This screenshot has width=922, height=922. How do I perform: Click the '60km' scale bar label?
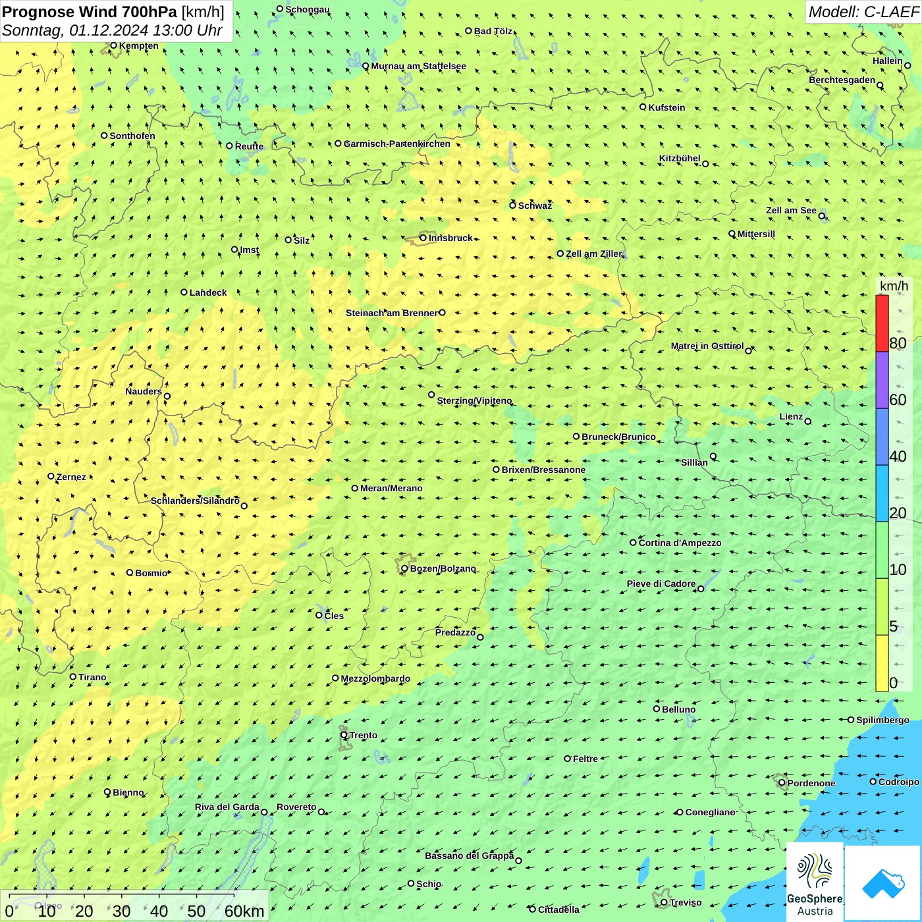click(244, 911)
